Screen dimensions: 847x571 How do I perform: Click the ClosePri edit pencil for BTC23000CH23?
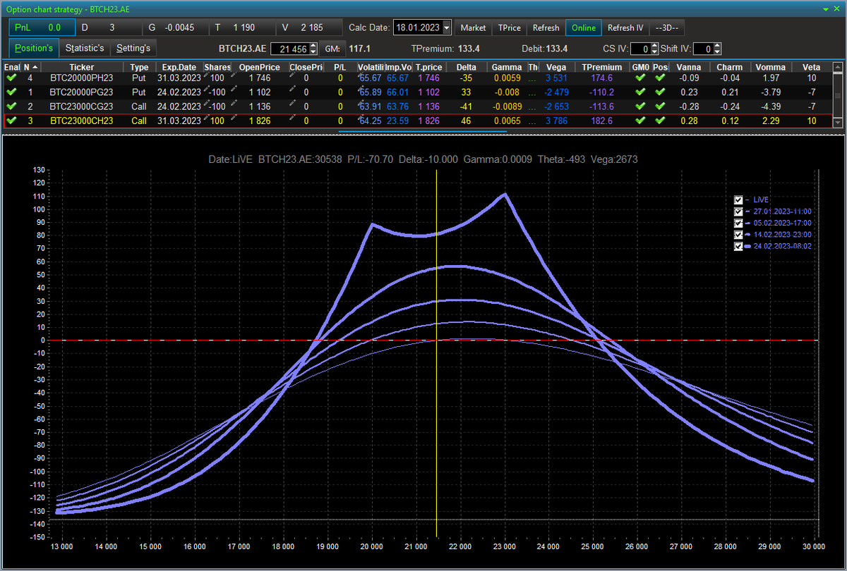click(292, 117)
